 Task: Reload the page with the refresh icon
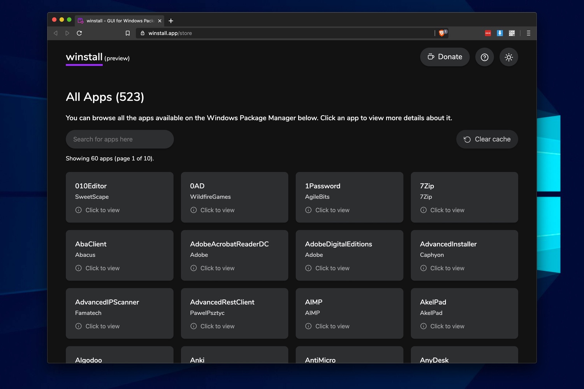[79, 33]
